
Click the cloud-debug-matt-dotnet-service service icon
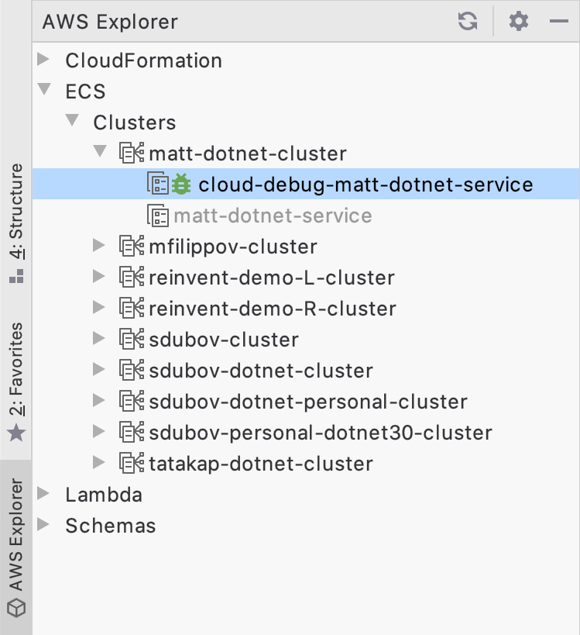tap(158, 185)
